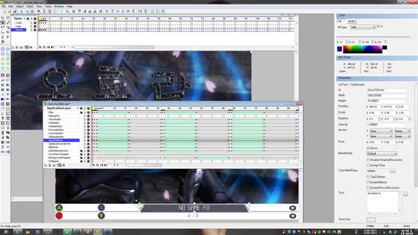Click new folder icon below Splash layers

pos(13,47)
